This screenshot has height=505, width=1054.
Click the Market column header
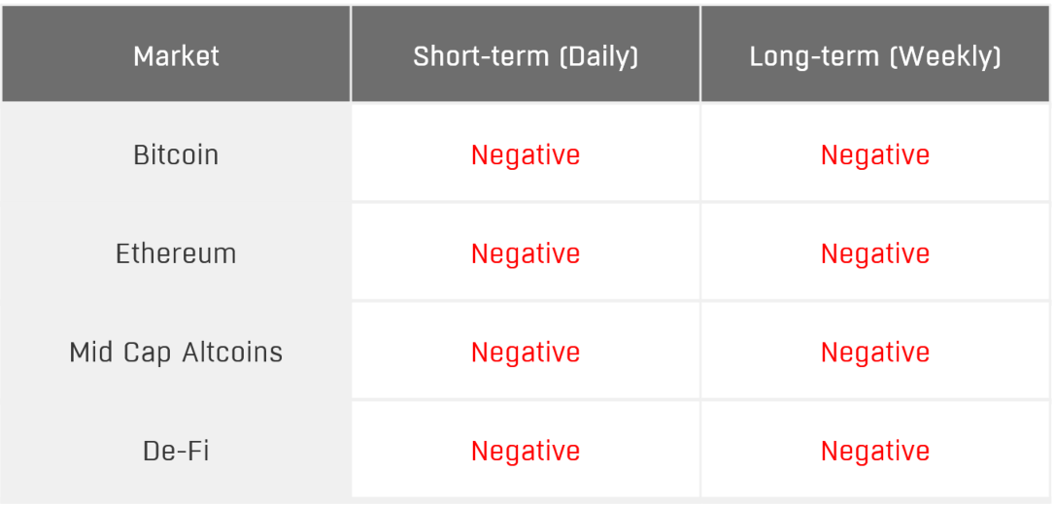(x=176, y=56)
